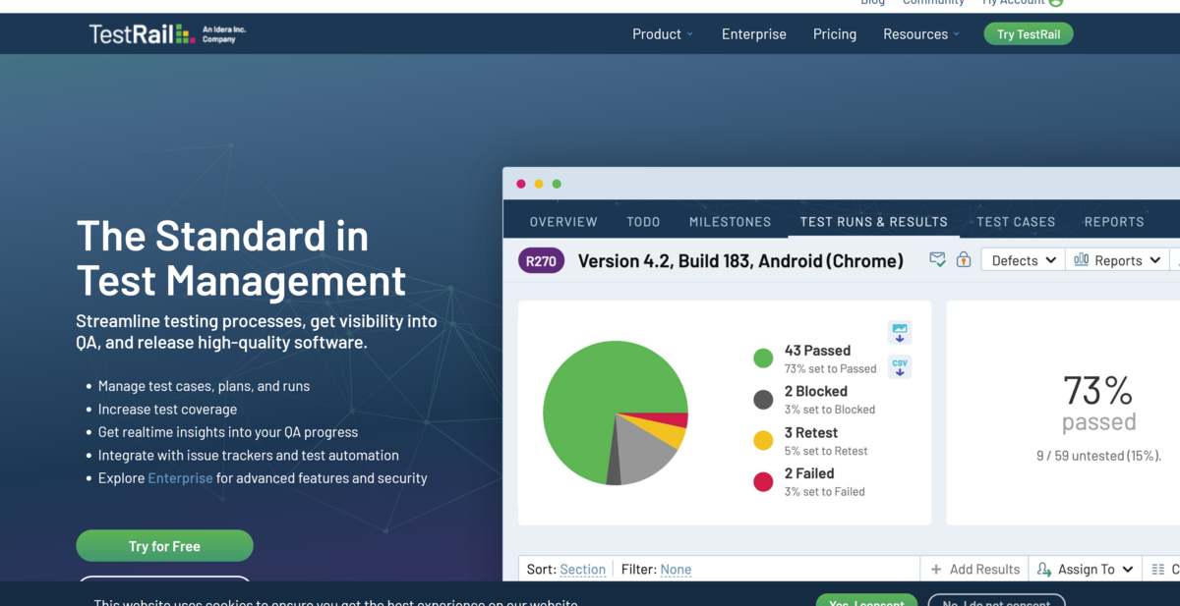Image resolution: width=1180 pixels, height=606 pixels.
Task: Click the CSV export icon
Action: tap(900, 366)
